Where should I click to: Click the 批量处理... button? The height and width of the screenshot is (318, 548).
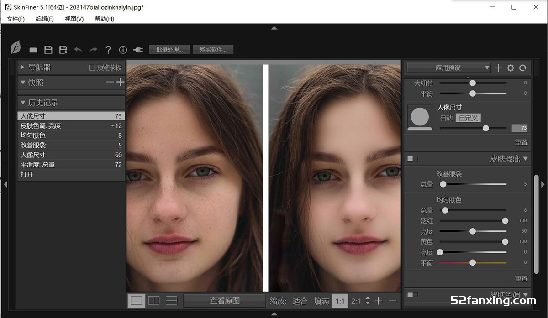pos(169,50)
